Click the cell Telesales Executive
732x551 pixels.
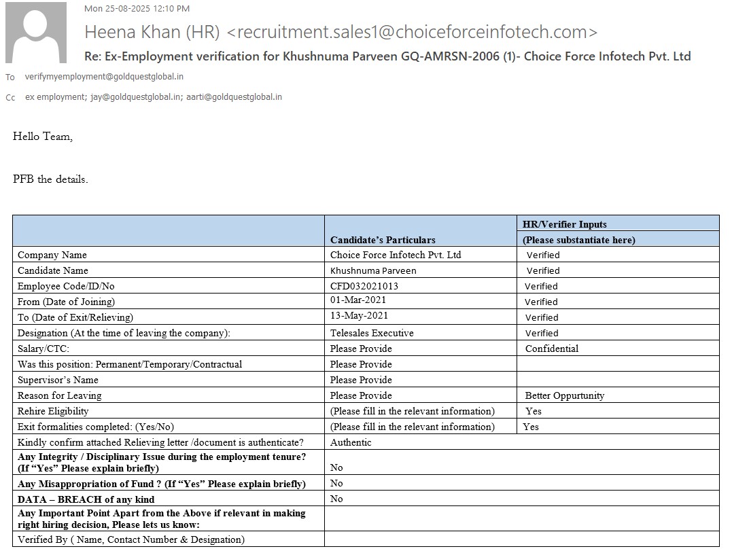click(372, 333)
